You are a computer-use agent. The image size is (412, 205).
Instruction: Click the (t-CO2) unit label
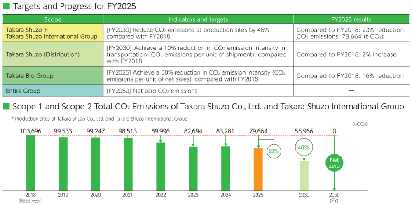[359, 124]
